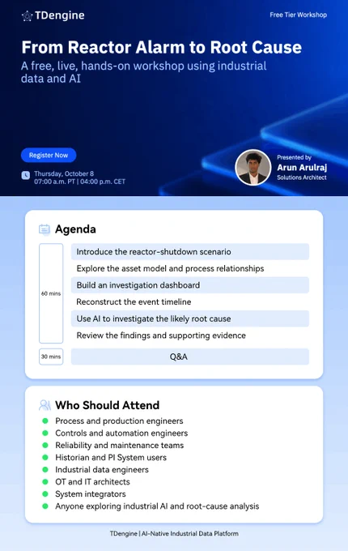The width and height of the screenshot is (348, 551).
Task: Click the Free Tier Workshop label
Action: 298,15
